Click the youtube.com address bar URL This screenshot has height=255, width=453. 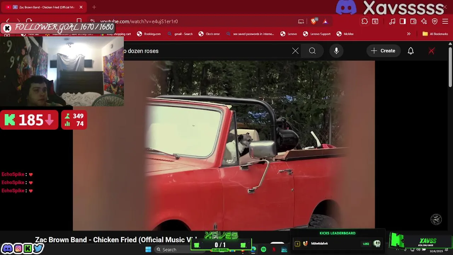coord(139,21)
